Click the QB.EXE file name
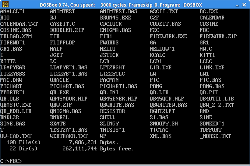250x166 pixels. pos(59,92)
